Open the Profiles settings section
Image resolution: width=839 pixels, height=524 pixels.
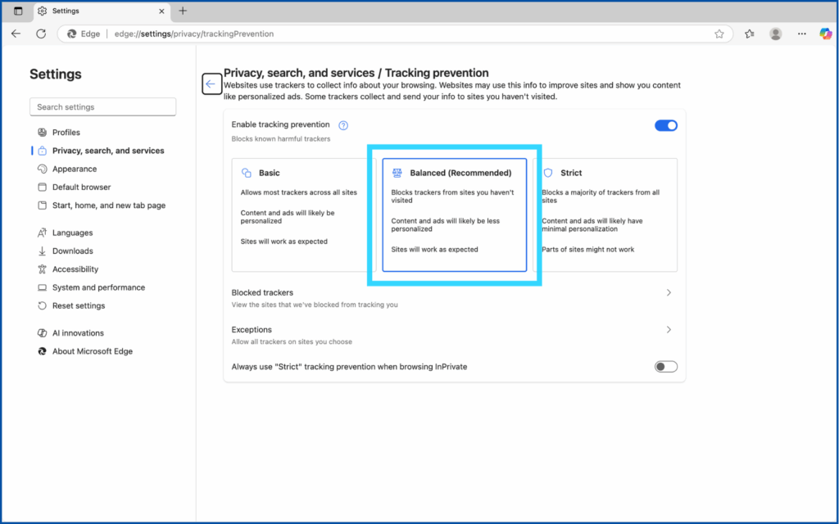point(66,133)
